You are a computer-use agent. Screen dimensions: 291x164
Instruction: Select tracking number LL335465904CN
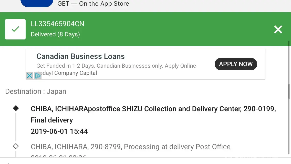click(x=57, y=24)
